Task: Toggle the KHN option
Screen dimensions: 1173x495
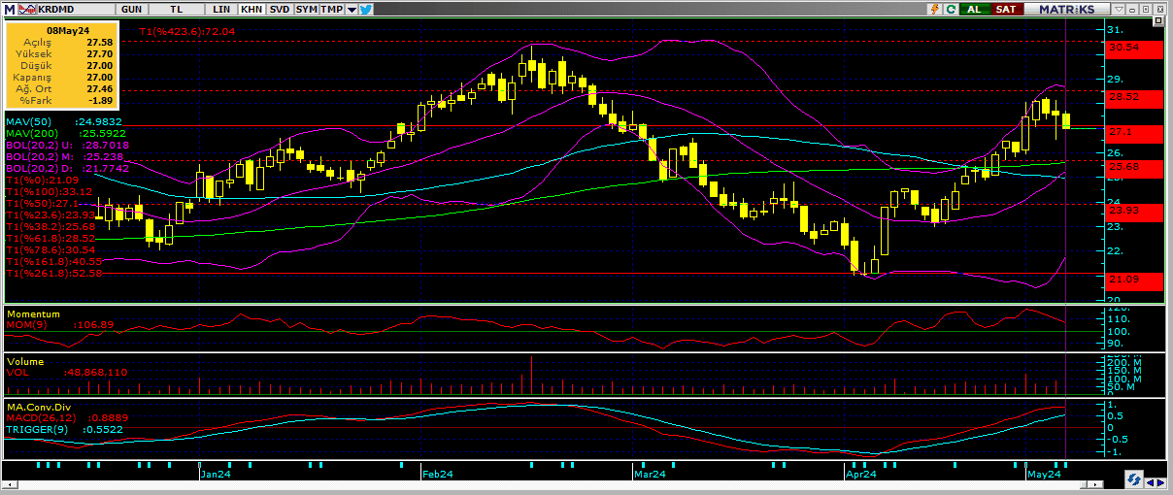Action: coord(251,9)
